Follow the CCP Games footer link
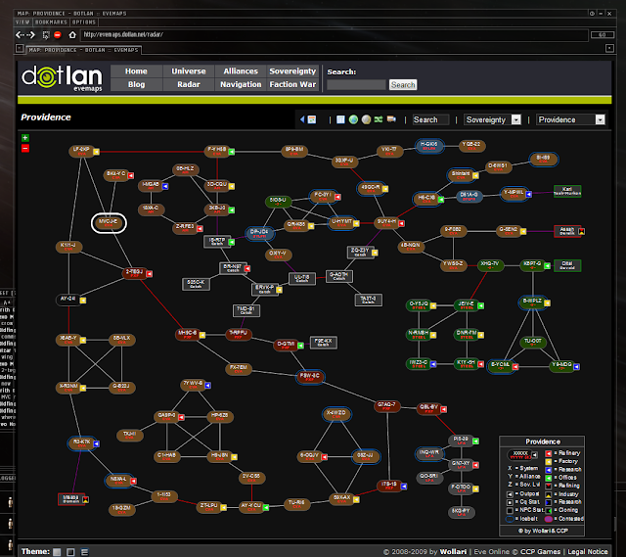Image resolution: width=626 pixels, height=557 pixels. [540, 552]
